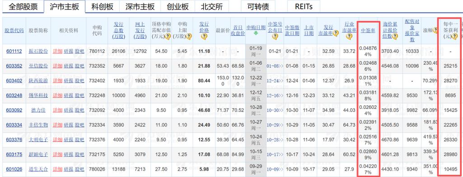Sort by 上市日期 column header
This screenshot has width=463, height=177.
tap(309, 30)
